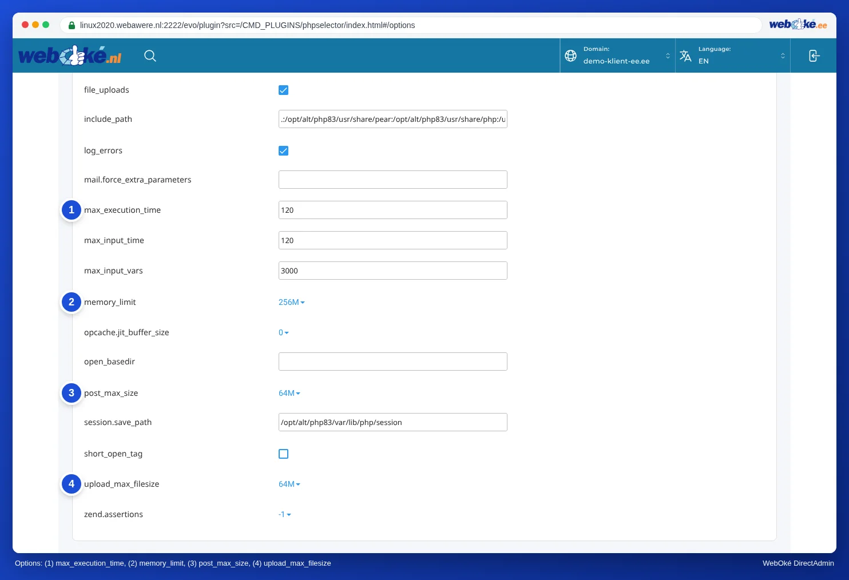Uncheck the file_uploads checkbox

click(x=283, y=90)
